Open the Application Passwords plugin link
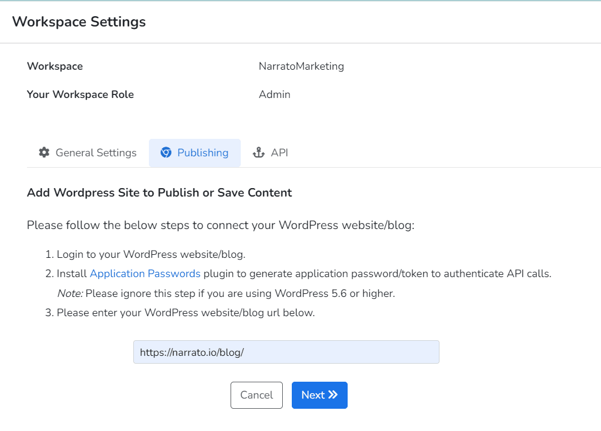The height and width of the screenshot is (431, 601). (x=145, y=274)
